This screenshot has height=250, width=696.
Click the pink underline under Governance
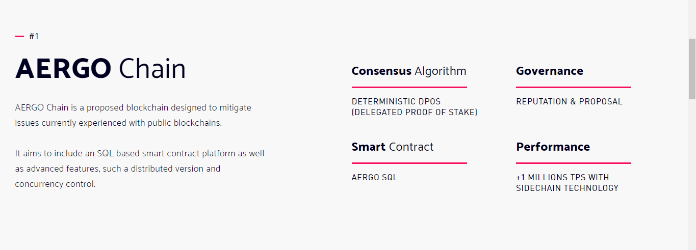click(x=573, y=87)
